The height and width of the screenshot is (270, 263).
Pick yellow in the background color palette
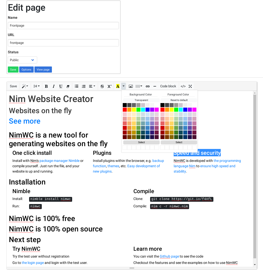point(134,110)
